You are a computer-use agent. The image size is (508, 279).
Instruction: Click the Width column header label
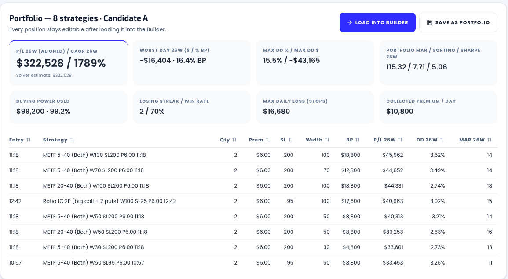[314, 140]
